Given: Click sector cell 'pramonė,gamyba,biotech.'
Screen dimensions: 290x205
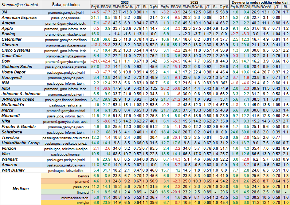Looking at the screenshot, I should (66, 23).
